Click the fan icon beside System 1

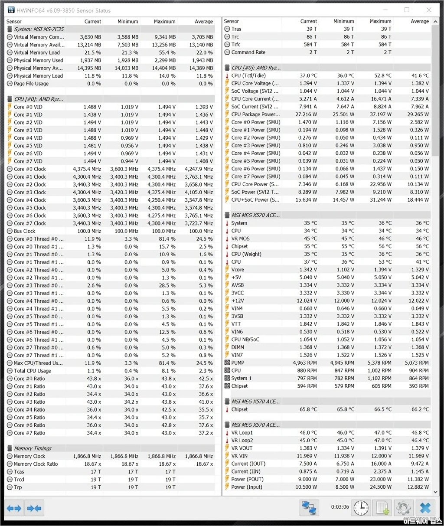click(227, 378)
